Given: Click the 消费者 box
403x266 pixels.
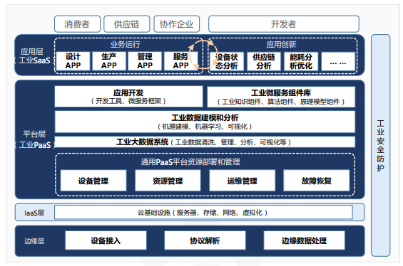Looking at the screenshot, I should [x=77, y=24].
